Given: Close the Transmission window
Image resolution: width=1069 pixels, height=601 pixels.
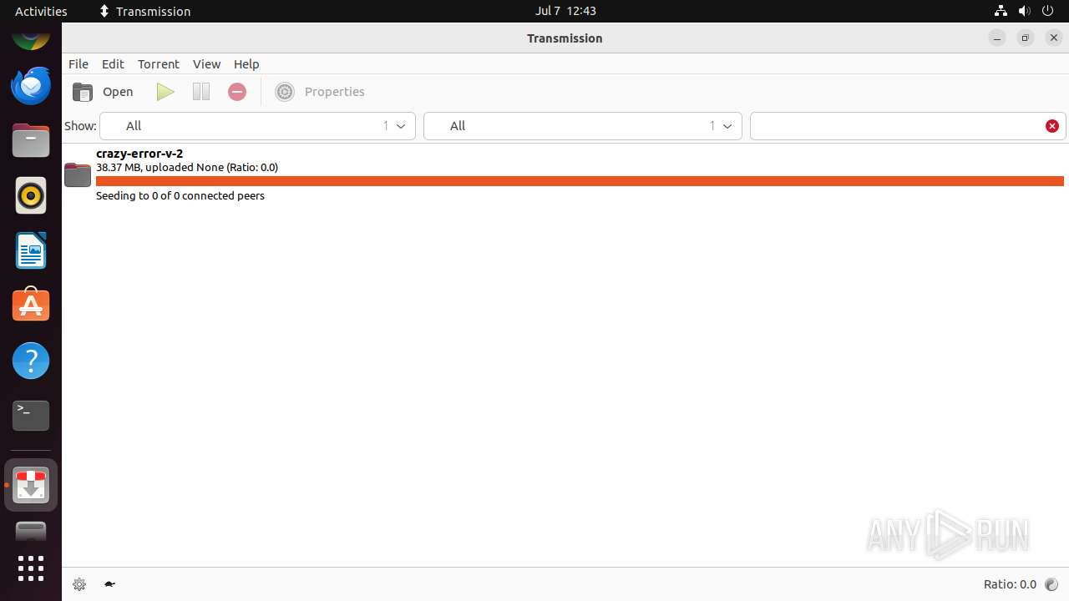Looking at the screenshot, I should coord(1054,38).
